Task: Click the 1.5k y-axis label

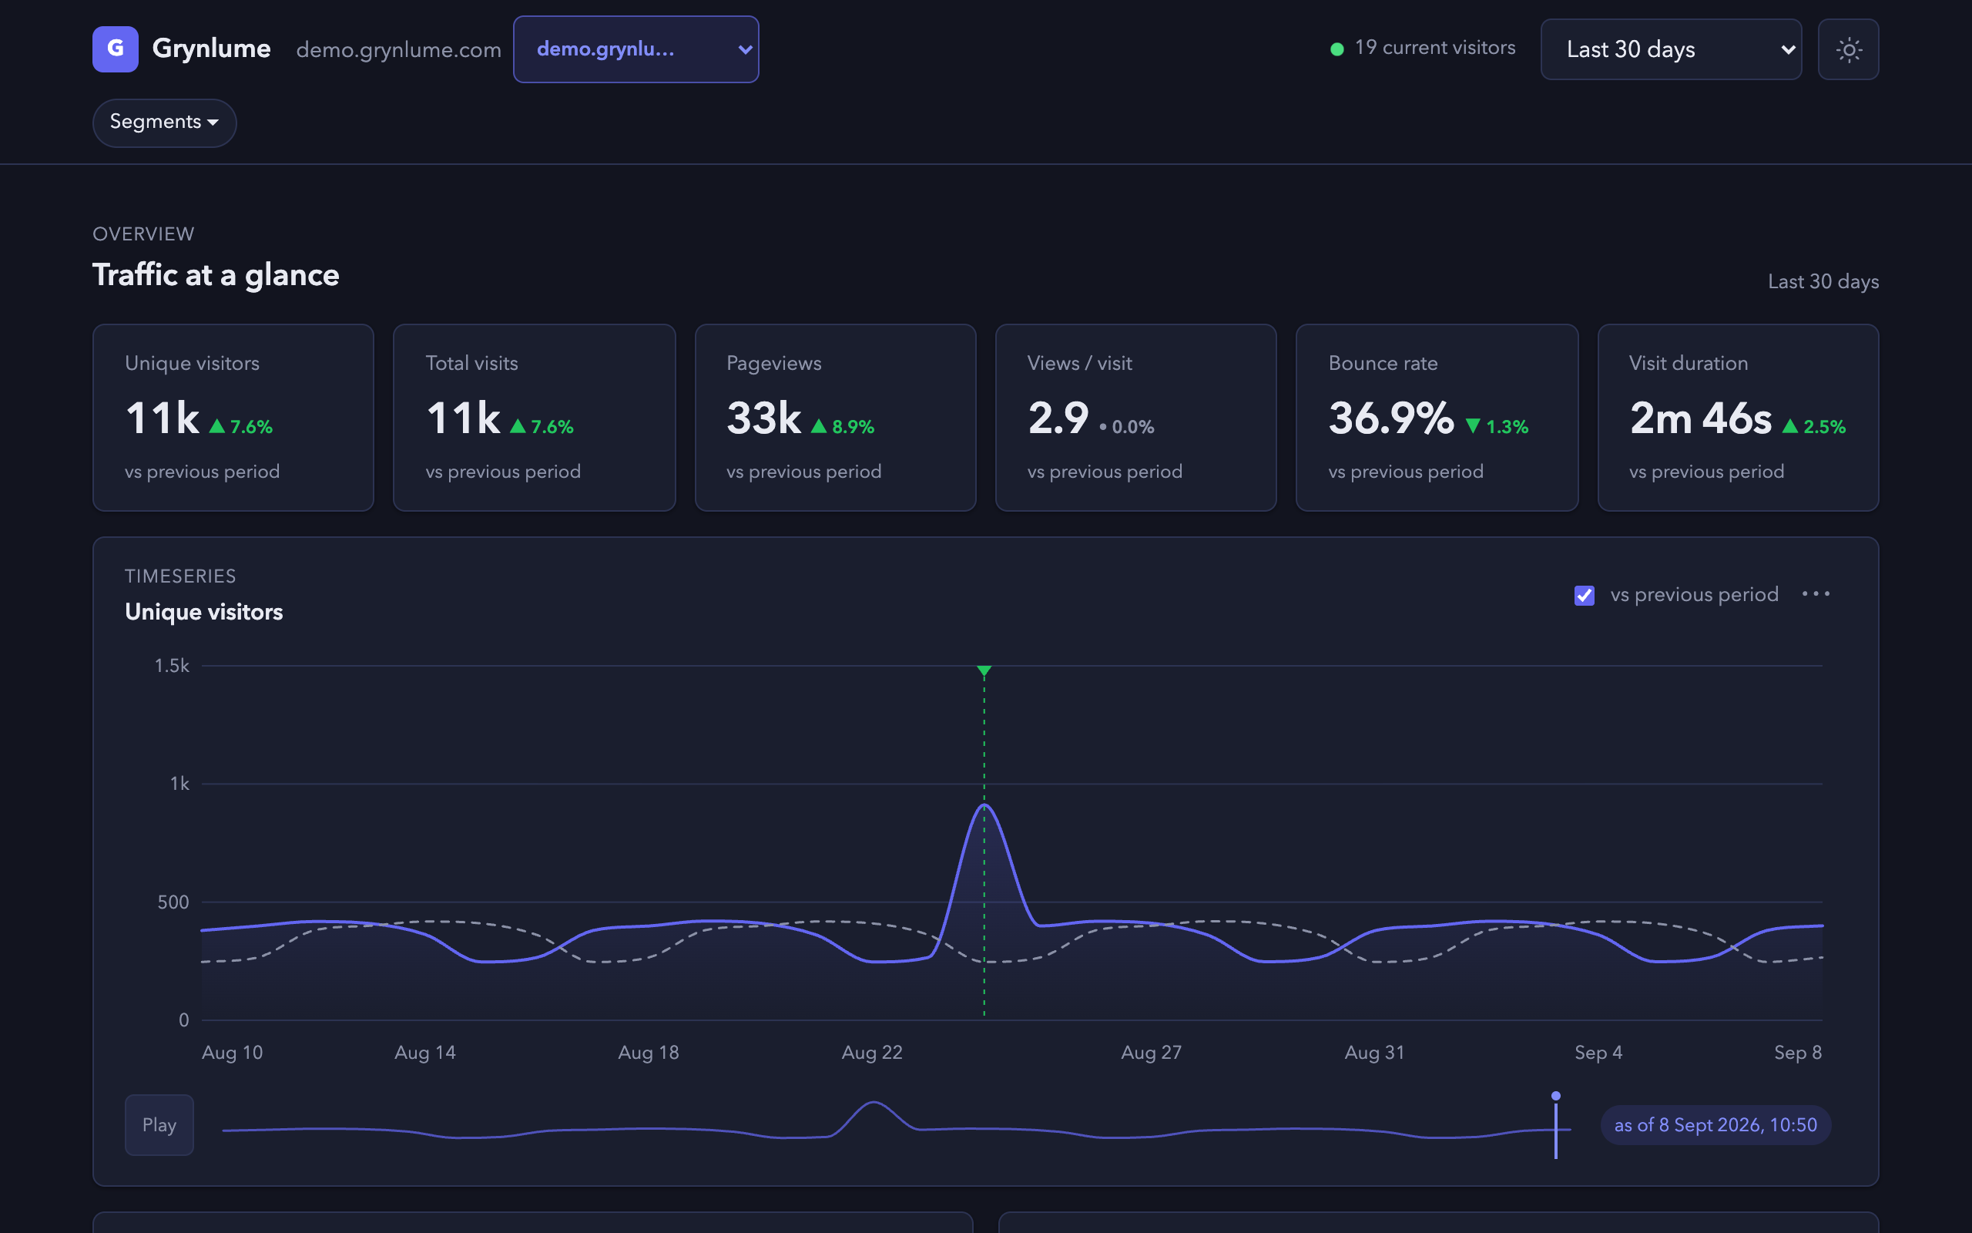Action: [x=172, y=665]
